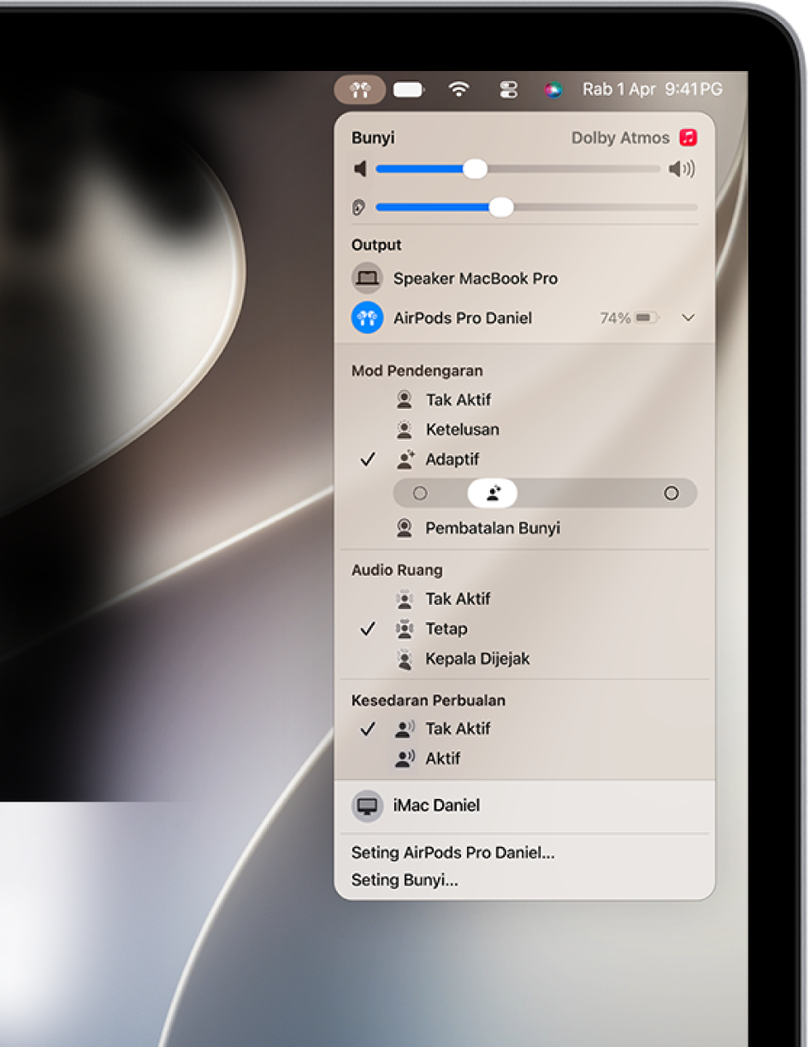Image resolution: width=810 pixels, height=1047 pixels.
Task: Open Seting AirPods Pro Daniel…
Action: [453, 853]
